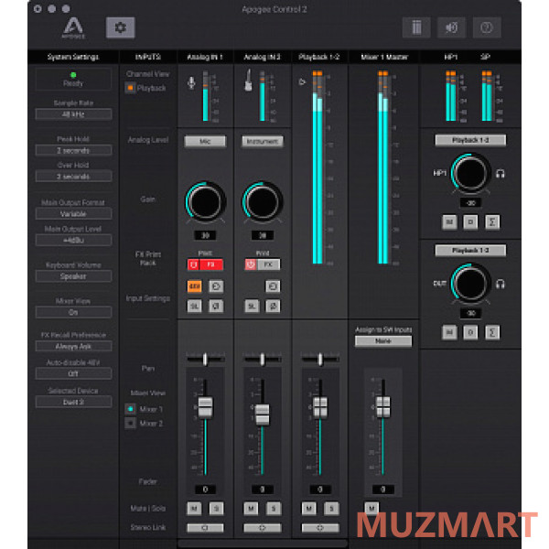Click the Apogee logo
The height and width of the screenshot is (549, 549).
tap(73, 27)
